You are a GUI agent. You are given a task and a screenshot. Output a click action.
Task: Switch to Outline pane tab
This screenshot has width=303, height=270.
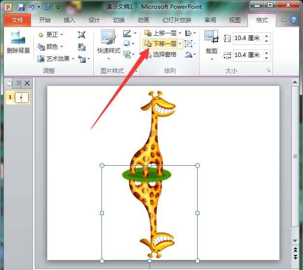(x=18, y=83)
